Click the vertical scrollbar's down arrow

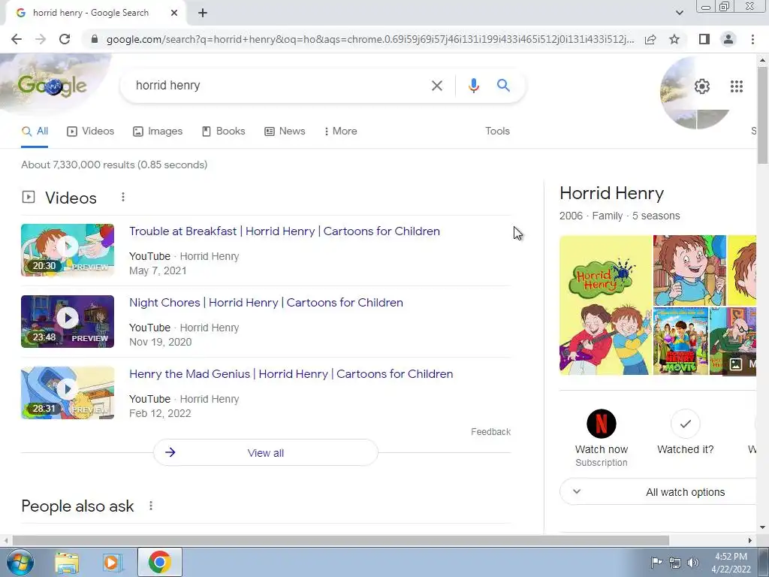click(763, 528)
